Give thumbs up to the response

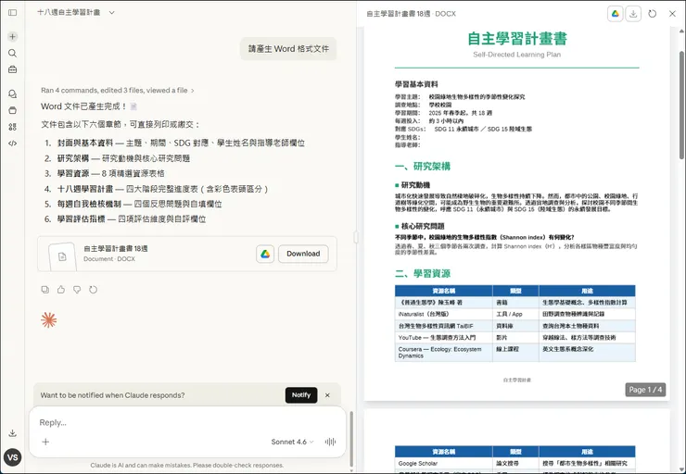[x=61, y=290]
